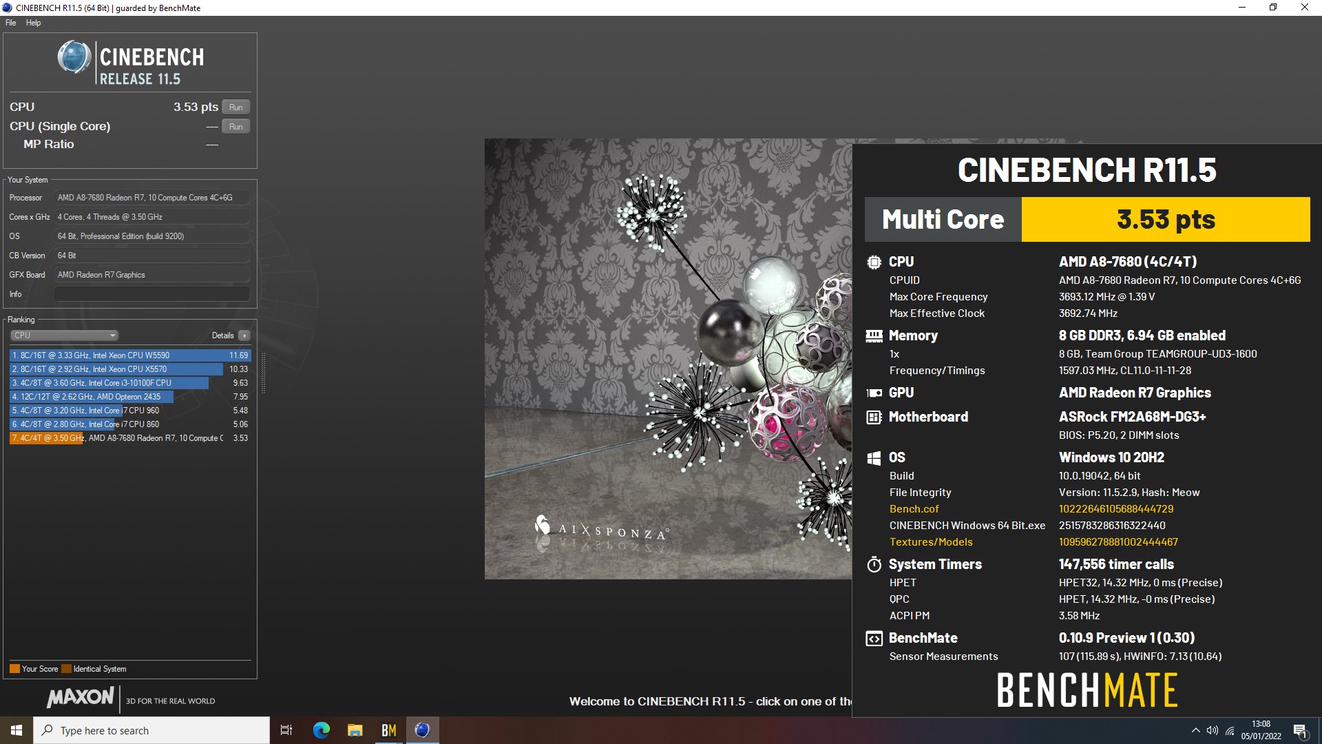Click the System Timers stopwatch icon
This screenshot has width=1322, height=744.
point(874,564)
